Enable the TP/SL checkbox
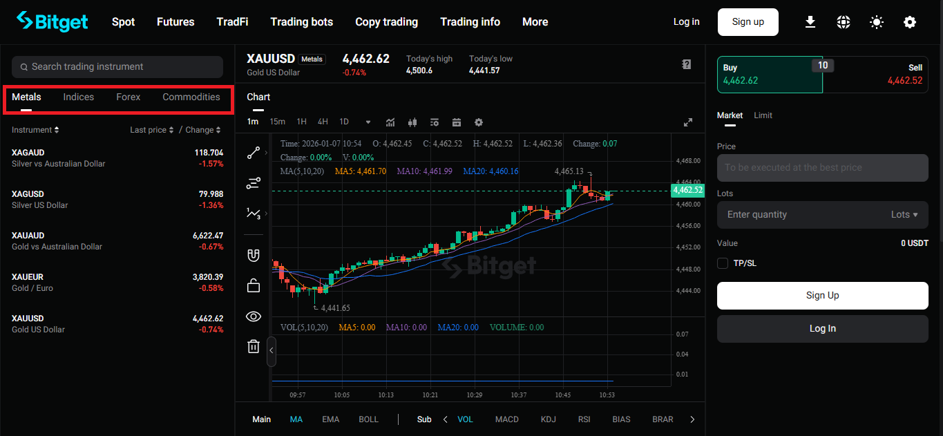 tap(723, 263)
